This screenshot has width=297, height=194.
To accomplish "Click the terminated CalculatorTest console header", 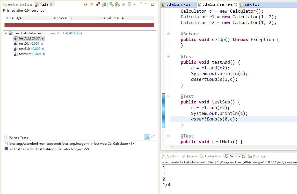I will tap(230, 162).
